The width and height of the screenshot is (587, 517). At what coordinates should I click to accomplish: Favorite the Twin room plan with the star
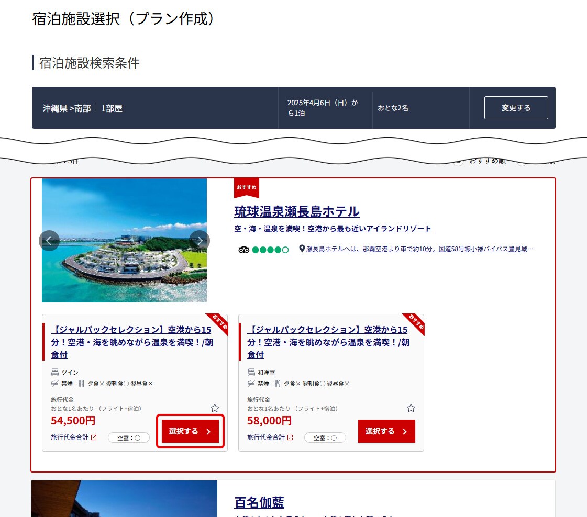pyautogui.click(x=215, y=408)
